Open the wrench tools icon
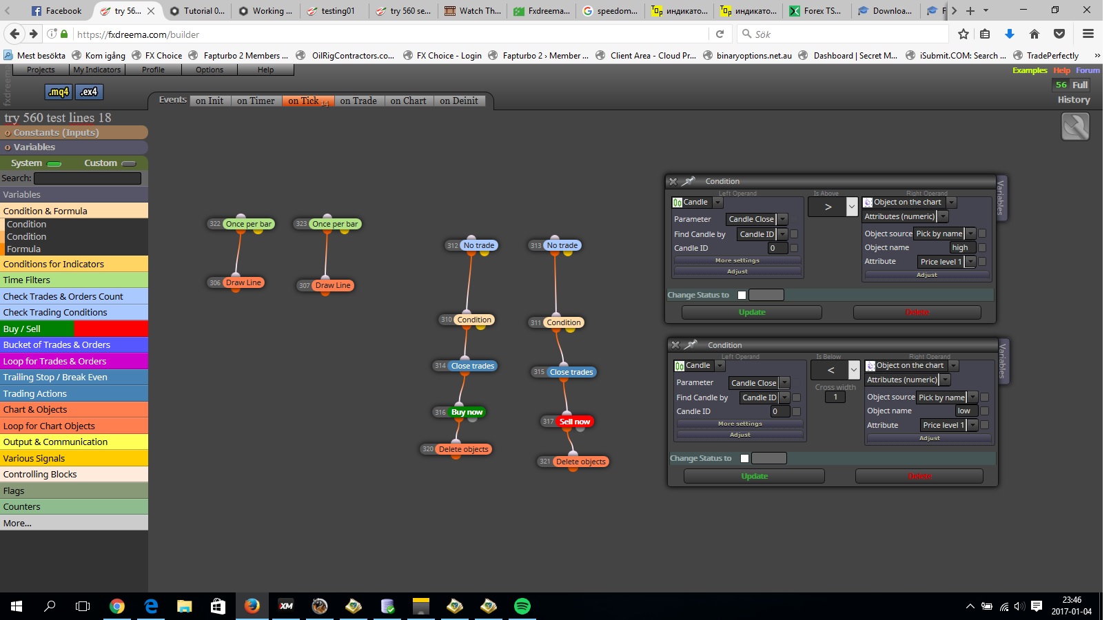Viewport: 1111px width, 620px height. (1075, 127)
